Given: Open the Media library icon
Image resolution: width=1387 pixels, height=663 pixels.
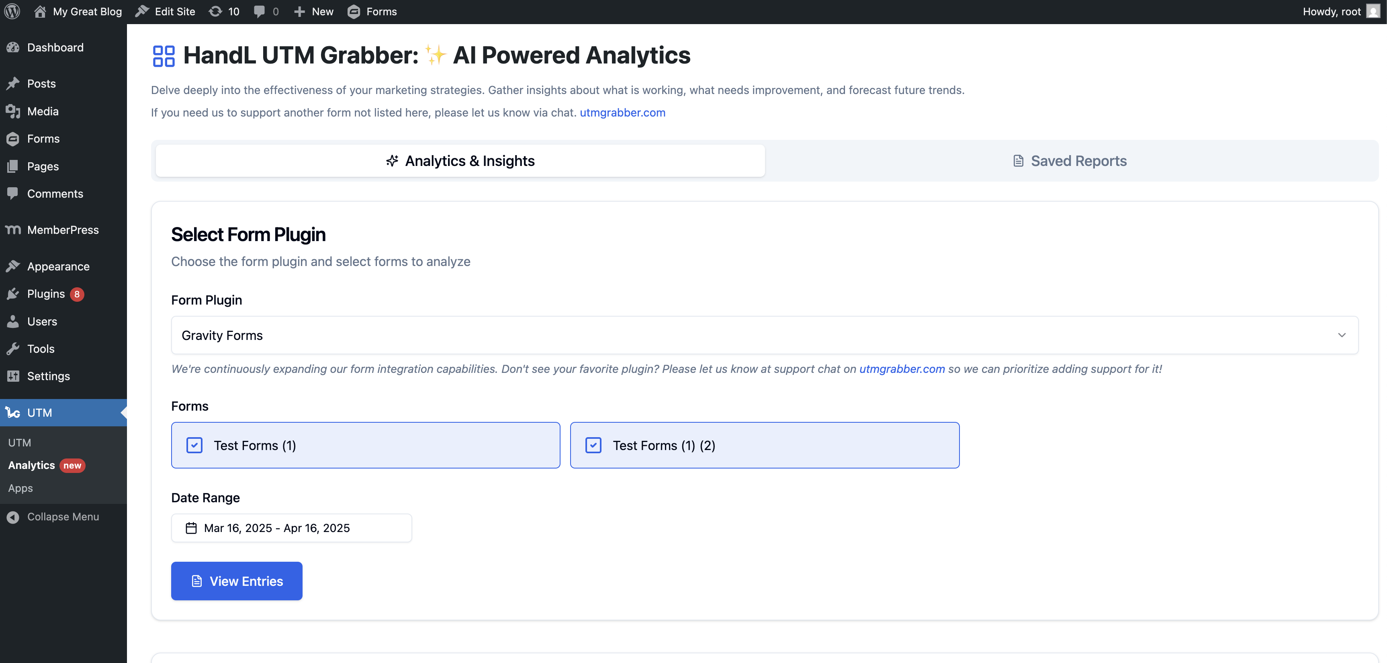Looking at the screenshot, I should (13, 111).
